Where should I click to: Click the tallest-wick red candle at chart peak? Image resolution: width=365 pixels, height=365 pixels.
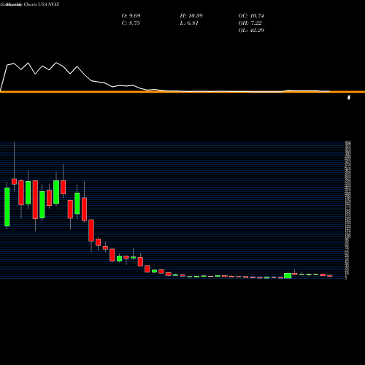pyautogui.click(x=14, y=182)
